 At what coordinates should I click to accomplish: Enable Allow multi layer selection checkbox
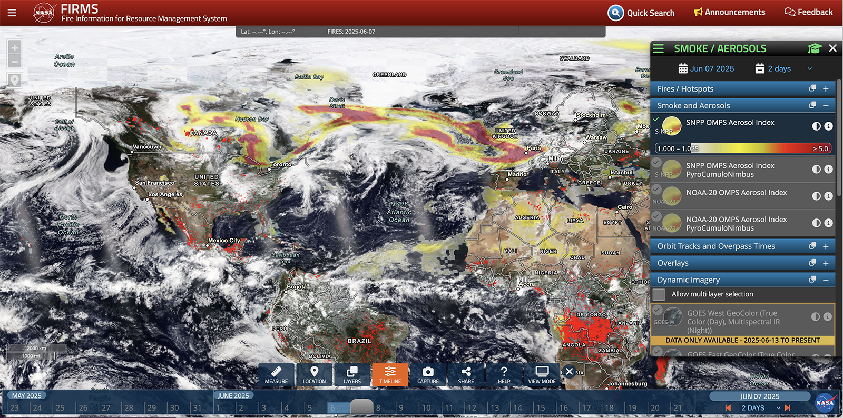(x=659, y=294)
